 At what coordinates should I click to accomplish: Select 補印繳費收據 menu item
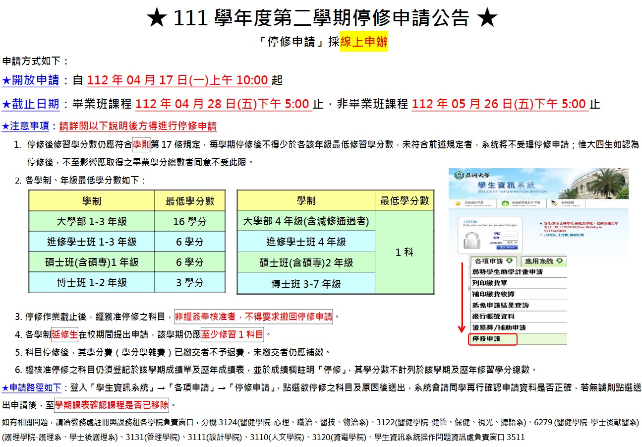coord(518,294)
